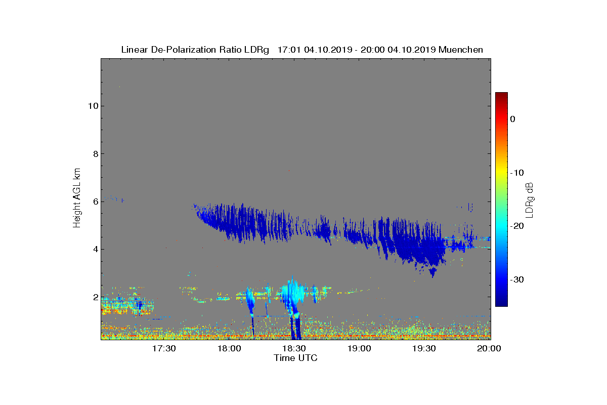This screenshot has height=405, width=607.
Task: Click the colorbar tick label -30
Action: point(516,279)
